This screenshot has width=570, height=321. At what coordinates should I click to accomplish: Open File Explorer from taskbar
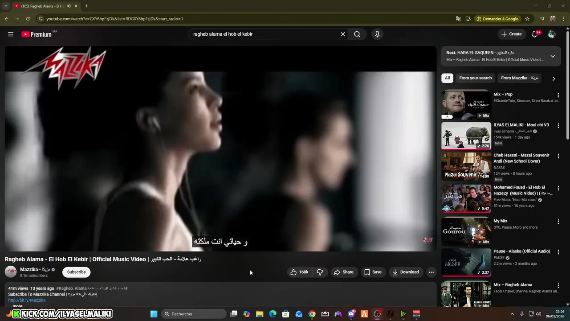point(260,314)
